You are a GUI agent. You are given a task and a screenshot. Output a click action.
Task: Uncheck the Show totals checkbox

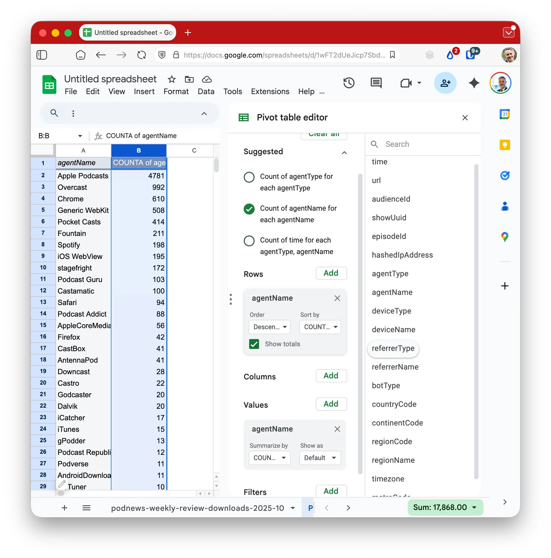tap(254, 344)
